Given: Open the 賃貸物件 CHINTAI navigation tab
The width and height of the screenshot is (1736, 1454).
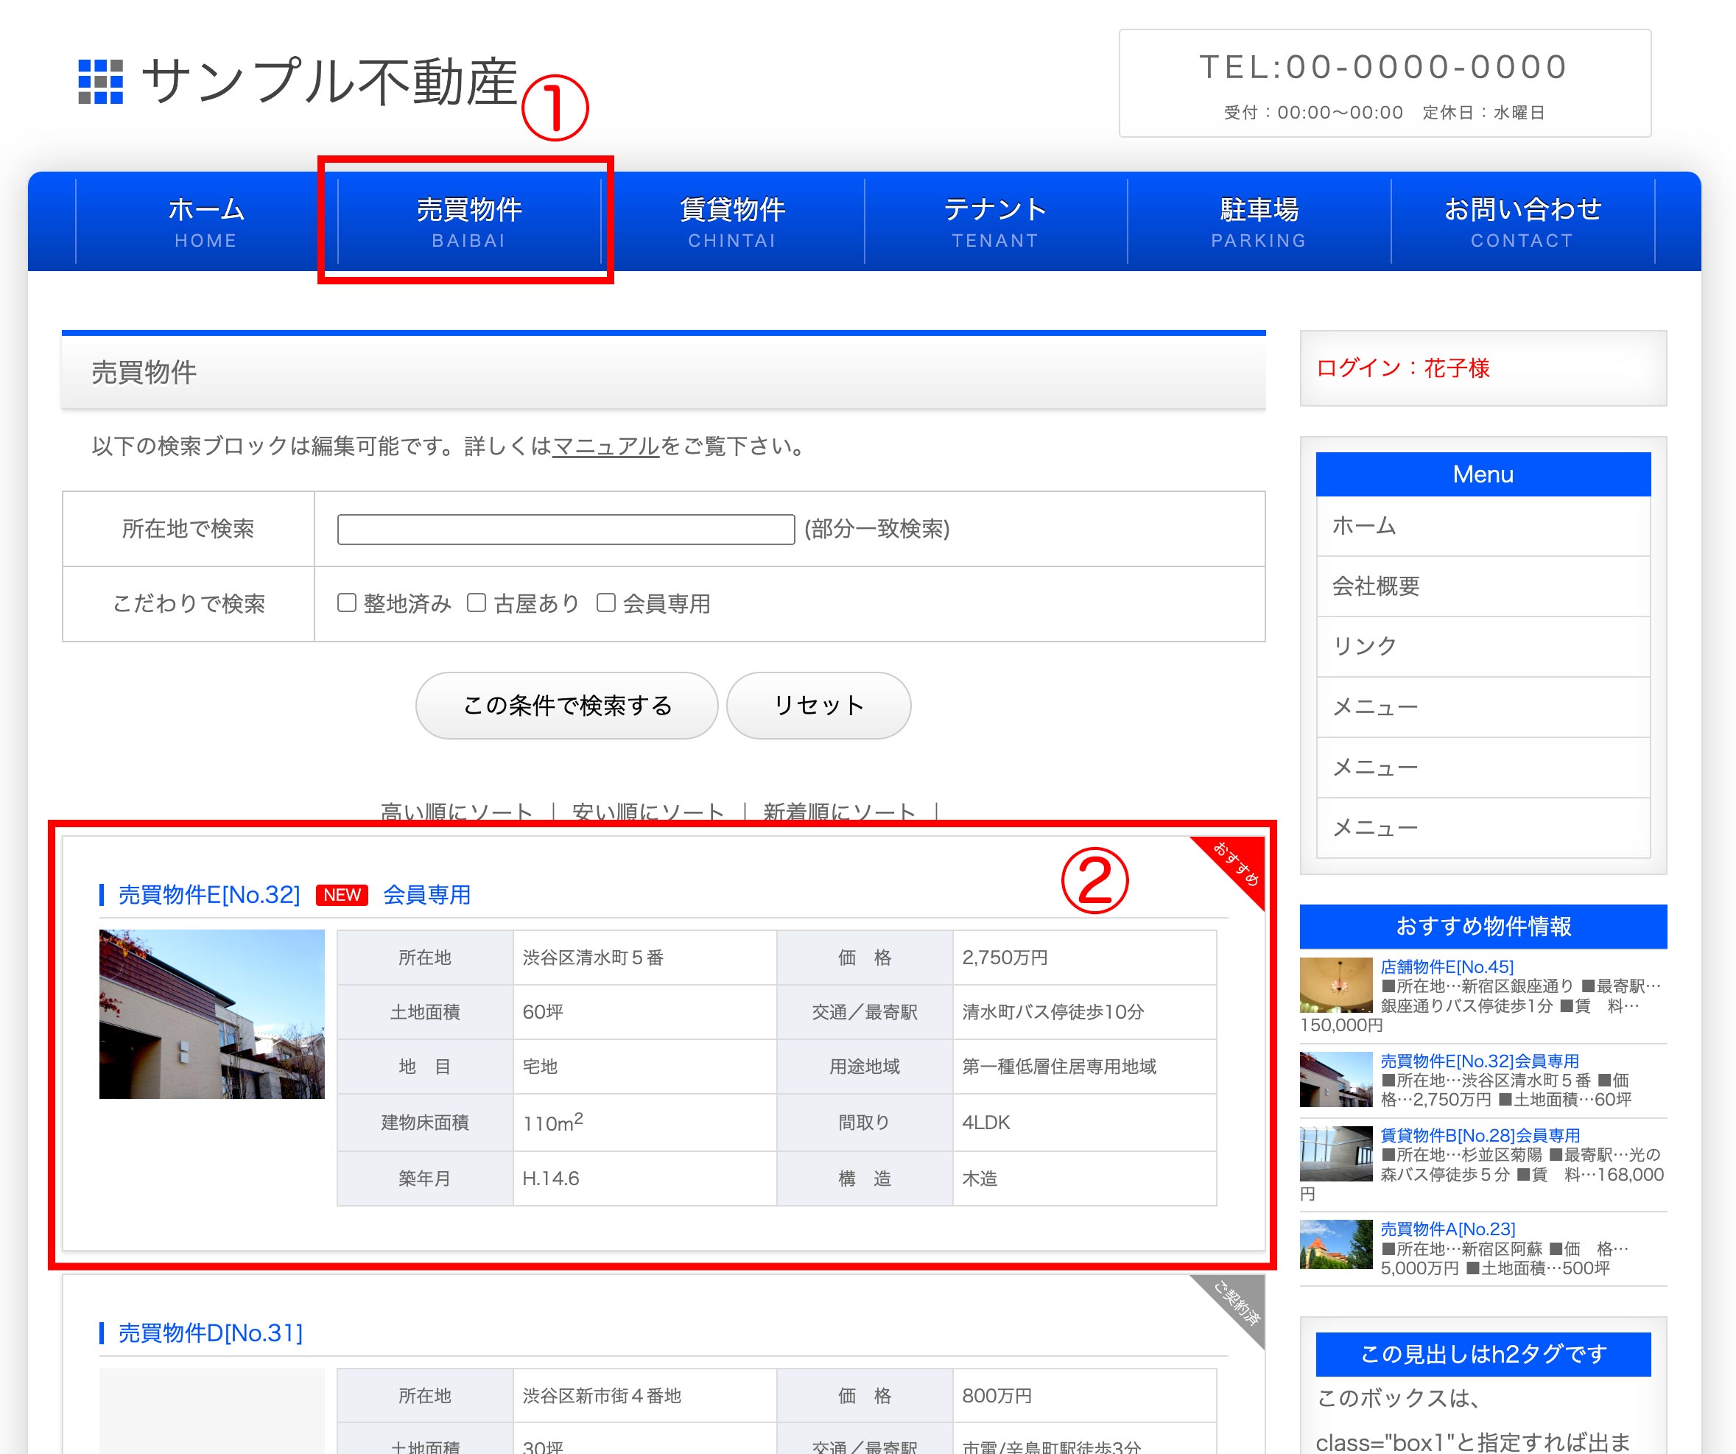Looking at the screenshot, I should click(731, 222).
